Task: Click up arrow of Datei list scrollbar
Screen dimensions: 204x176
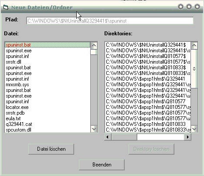Action: [x=94, y=45]
